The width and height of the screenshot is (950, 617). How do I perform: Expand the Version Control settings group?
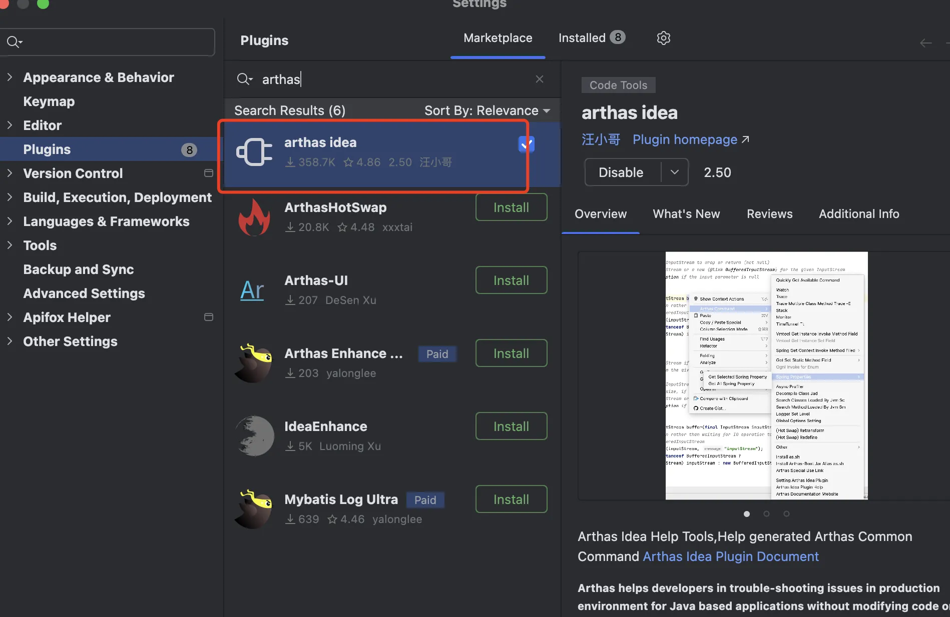tap(10, 173)
